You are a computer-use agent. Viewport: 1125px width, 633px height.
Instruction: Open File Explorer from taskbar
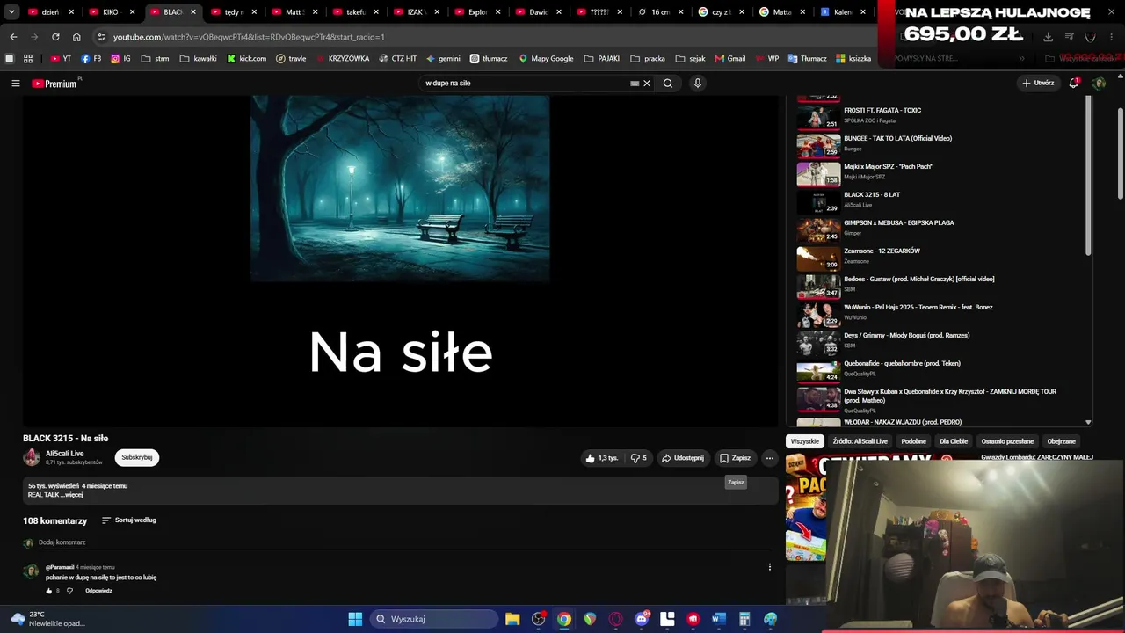click(512, 619)
